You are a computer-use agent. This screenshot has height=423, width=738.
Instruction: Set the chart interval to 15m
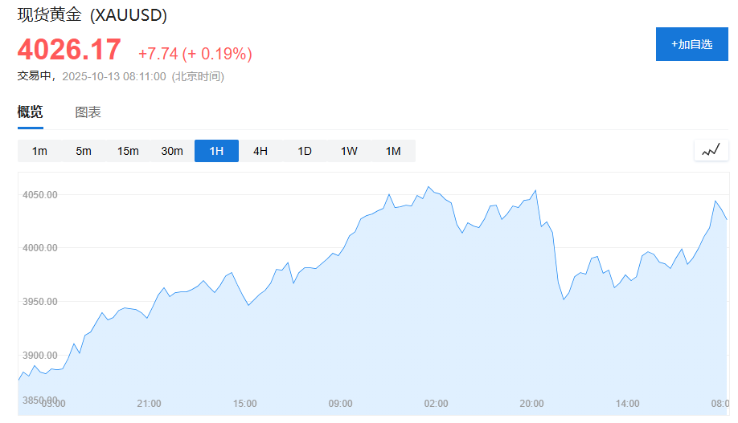pyautogui.click(x=128, y=151)
